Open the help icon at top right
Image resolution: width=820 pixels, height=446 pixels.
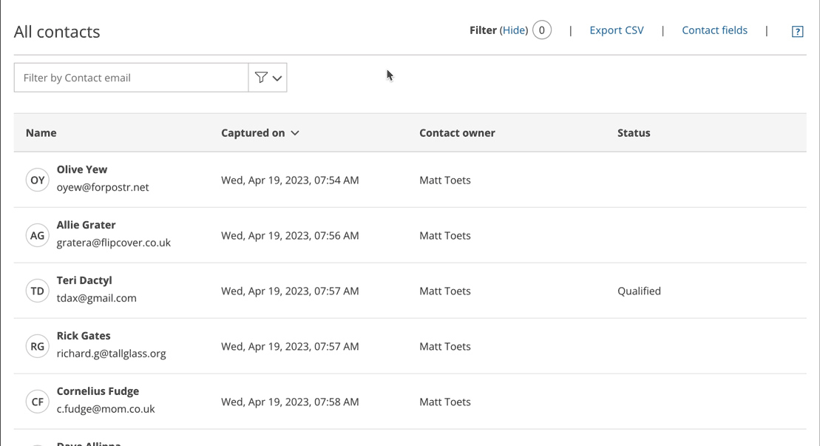coord(797,31)
